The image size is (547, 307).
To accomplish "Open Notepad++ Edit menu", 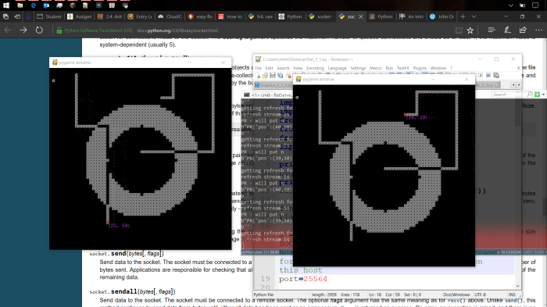I will (x=269, y=68).
